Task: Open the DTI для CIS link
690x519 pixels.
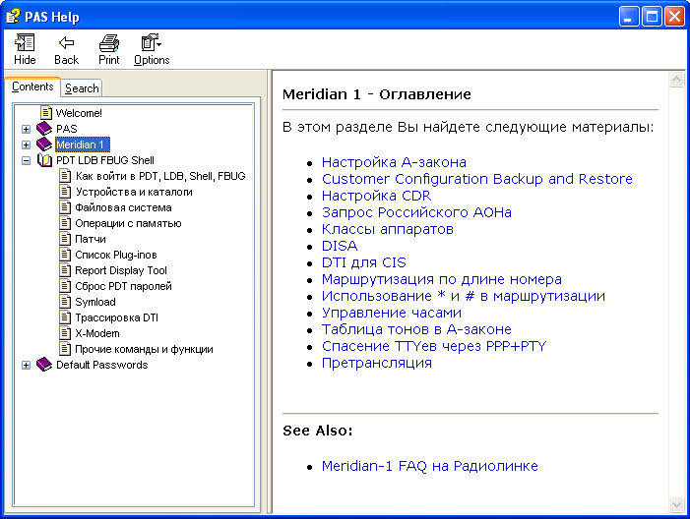Action: coord(363,262)
